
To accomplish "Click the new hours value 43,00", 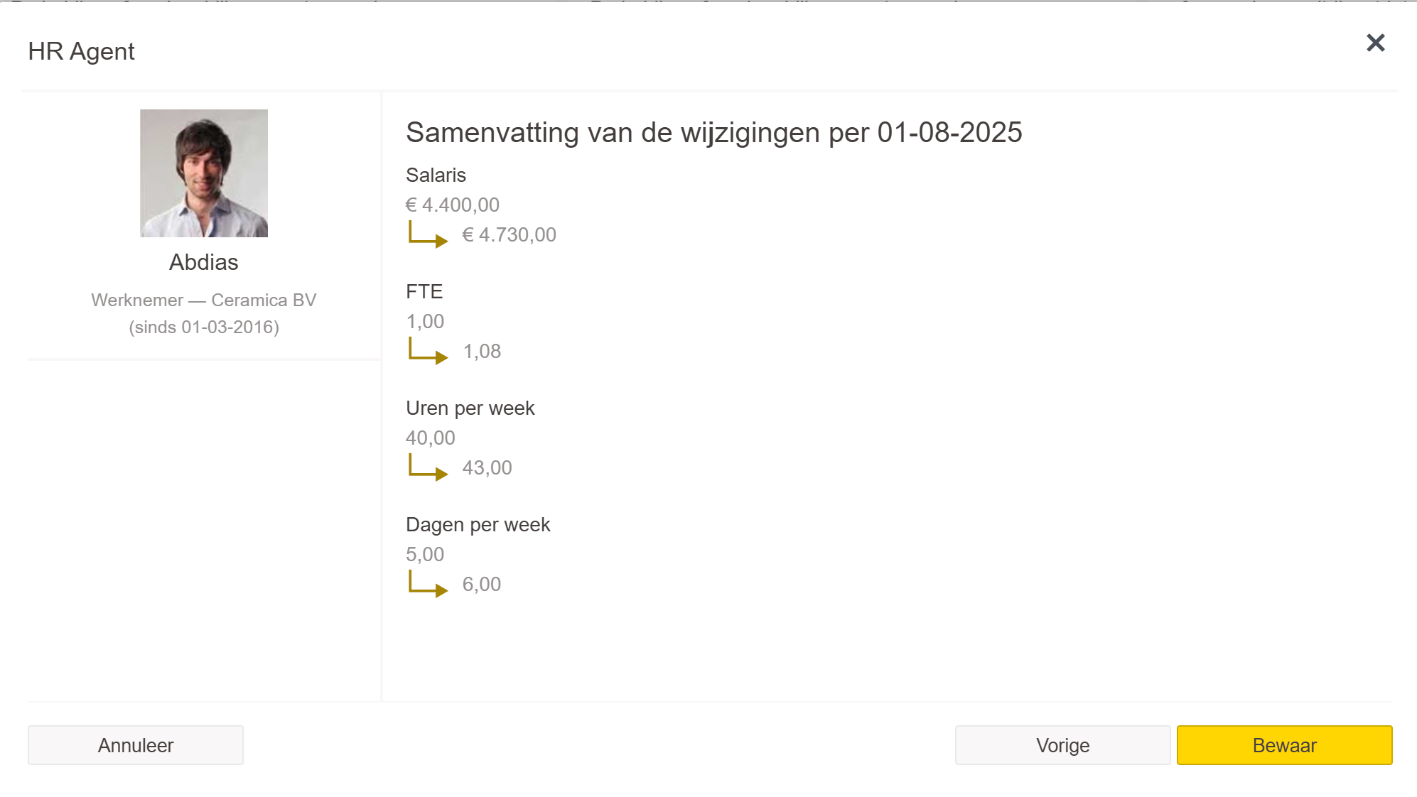I will (487, 468).
